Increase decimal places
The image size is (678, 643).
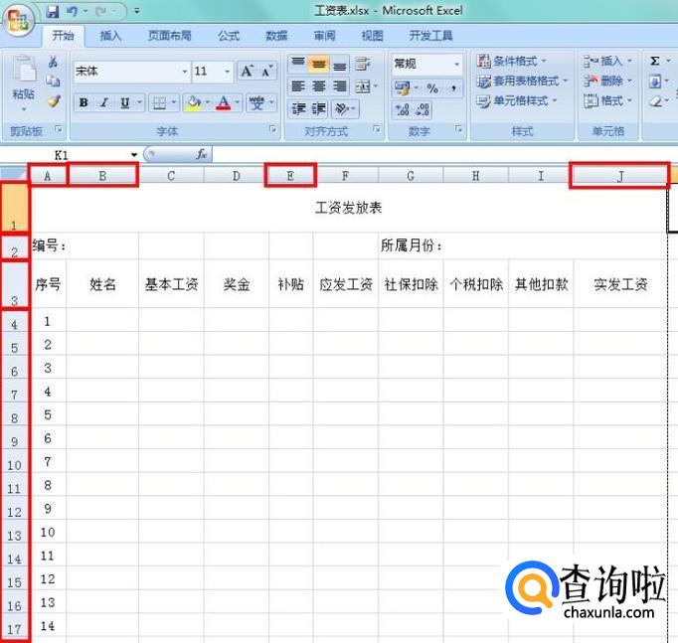point(403,109)
